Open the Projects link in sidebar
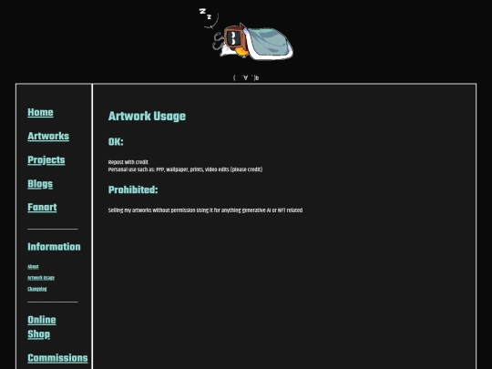 coord(46,160)
